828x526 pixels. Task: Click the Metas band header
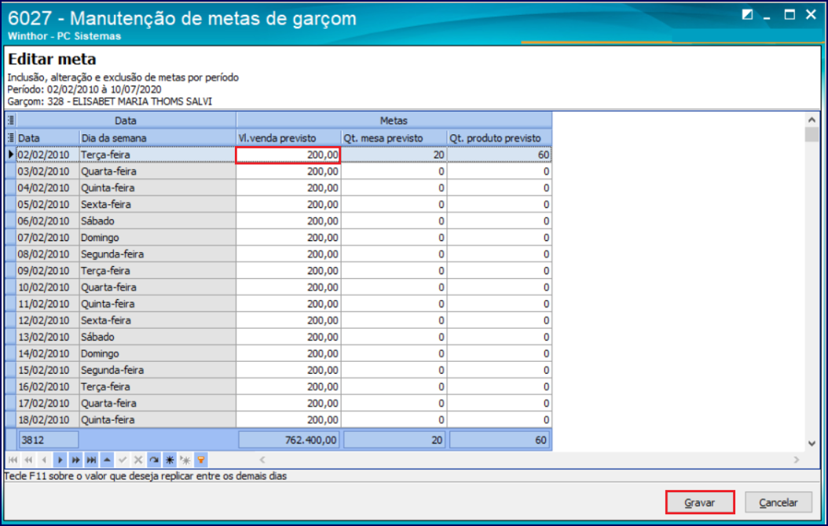[x=394, y=120]
